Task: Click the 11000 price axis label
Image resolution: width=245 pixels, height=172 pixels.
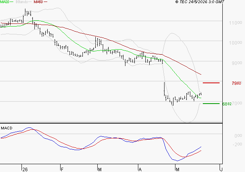Action: pyautogui.click(x=236, y=23)
